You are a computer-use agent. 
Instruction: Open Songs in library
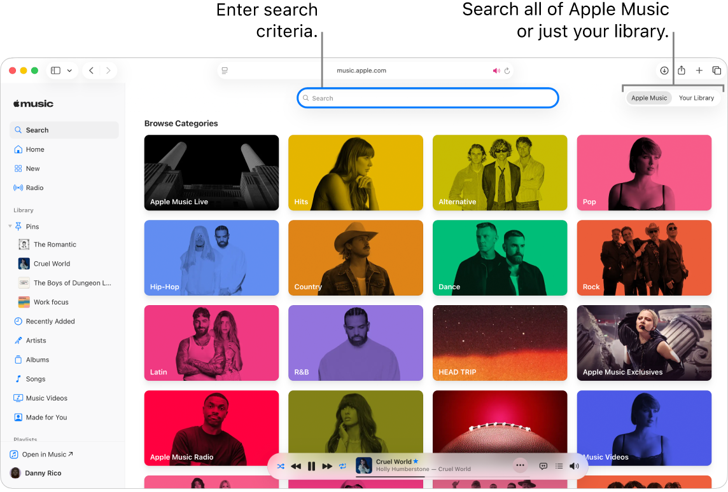tap(64, 379)
